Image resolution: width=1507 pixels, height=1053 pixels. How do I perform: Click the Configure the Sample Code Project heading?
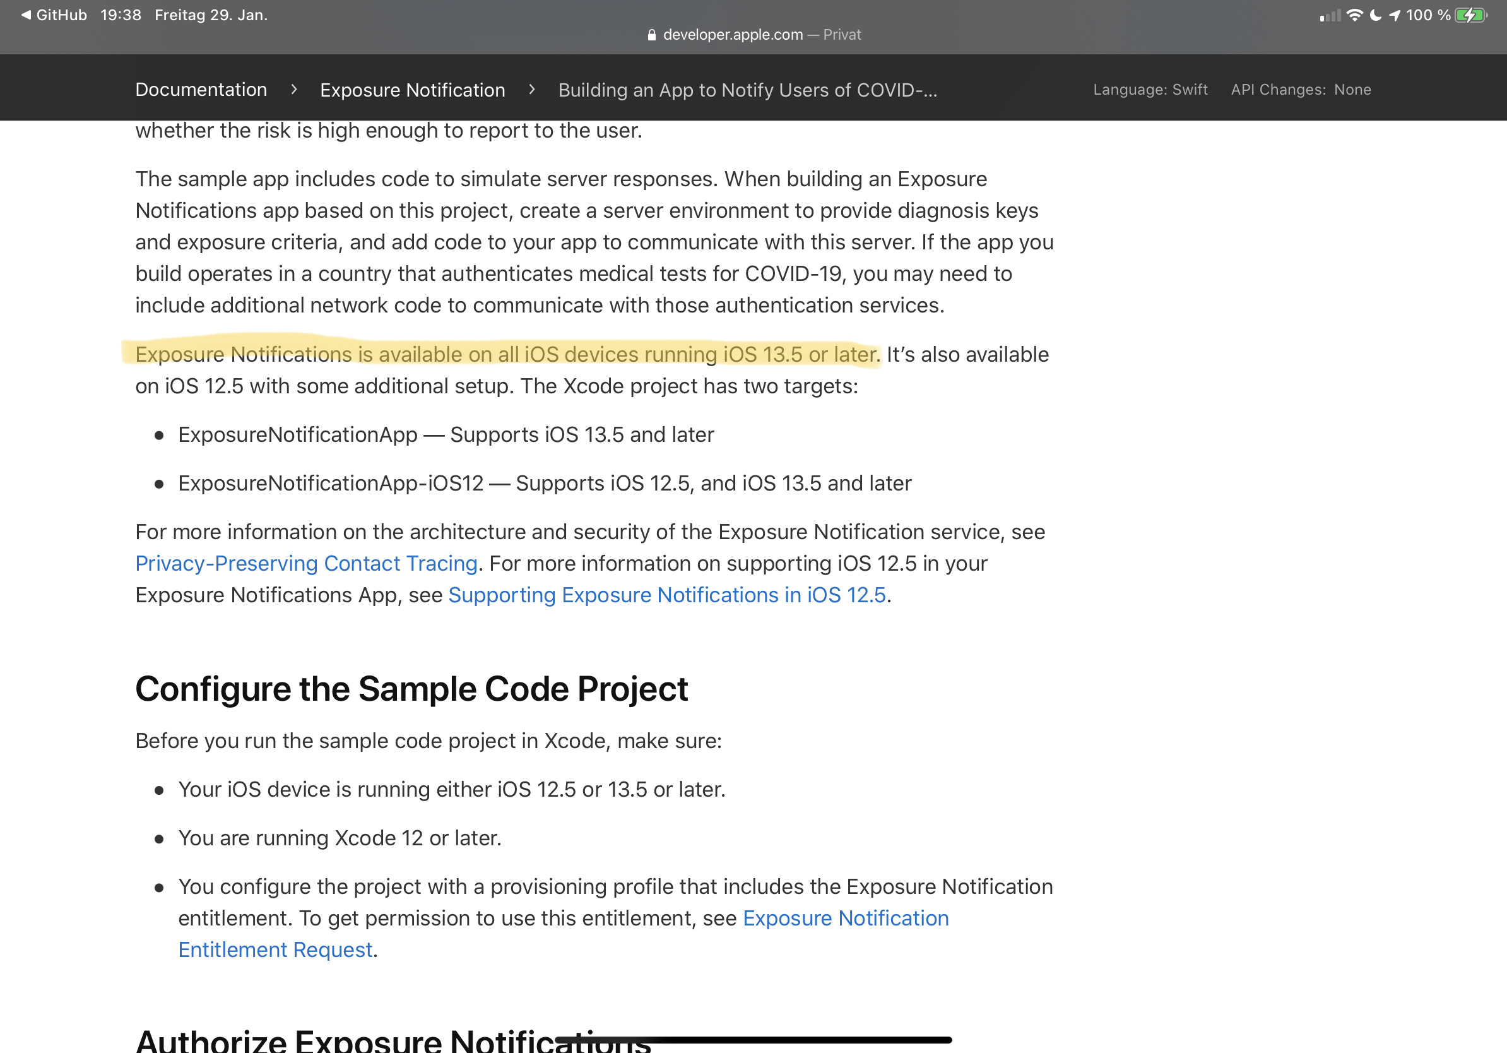point(411,689)
